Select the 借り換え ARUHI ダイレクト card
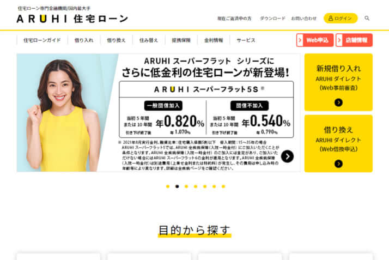Image resolution: width=389 pixels, height=260 pixels. coord(338,143)
